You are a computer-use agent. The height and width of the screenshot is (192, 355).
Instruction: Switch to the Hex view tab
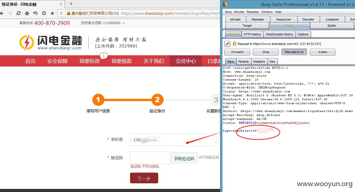click(x=272, y=61)
